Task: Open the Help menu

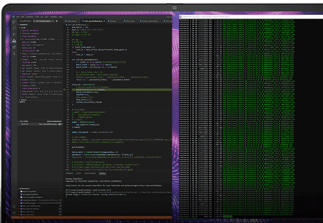Action: [61, 16]
